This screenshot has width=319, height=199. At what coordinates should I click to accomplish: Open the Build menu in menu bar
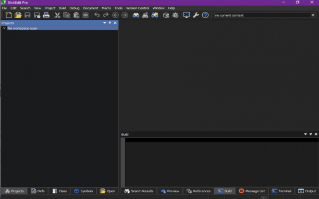(63, 8)
